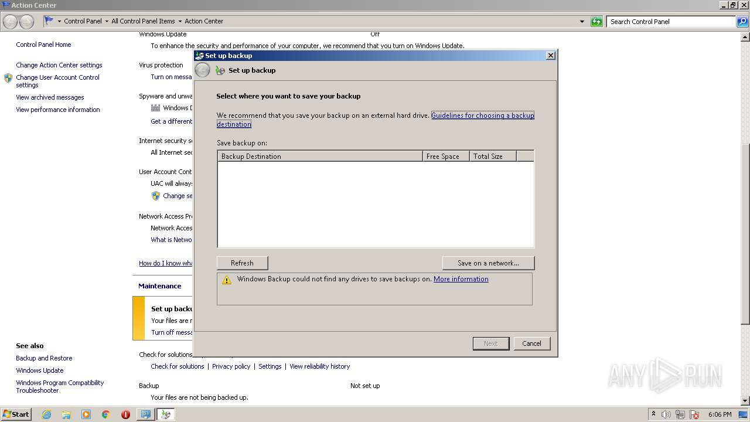
Task: Click the Action Center flag tray icon
Action: coord(694,414)
